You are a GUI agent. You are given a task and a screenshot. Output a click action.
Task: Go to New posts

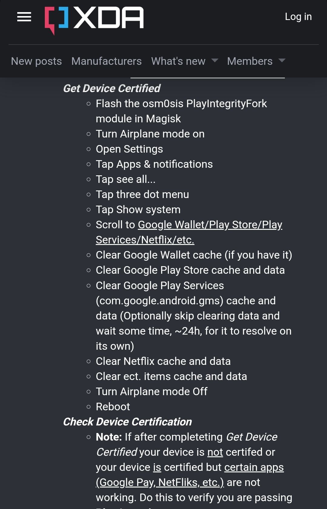pos(36,61)
